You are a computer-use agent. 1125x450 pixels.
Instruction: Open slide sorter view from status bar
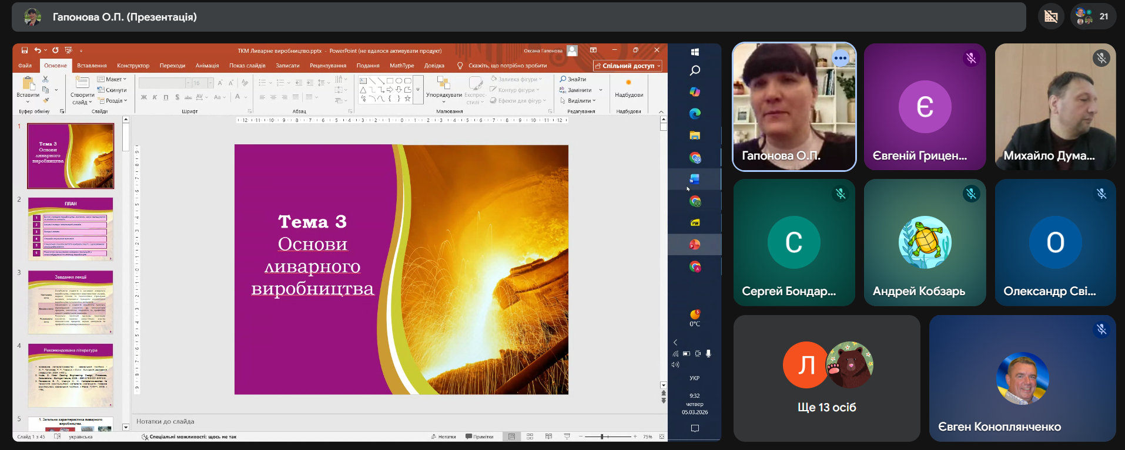coord(530,437)
